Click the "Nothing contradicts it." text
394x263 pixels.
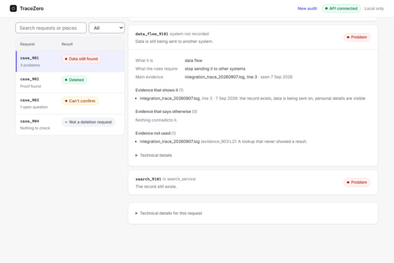156,120
